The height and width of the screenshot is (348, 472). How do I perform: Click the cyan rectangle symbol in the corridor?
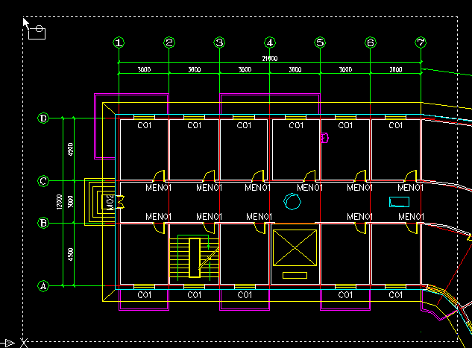400,201
